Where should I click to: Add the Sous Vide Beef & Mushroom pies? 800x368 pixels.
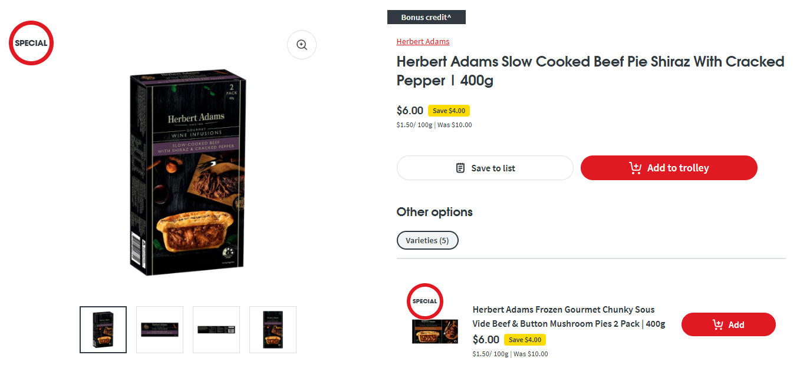[728, 324]
